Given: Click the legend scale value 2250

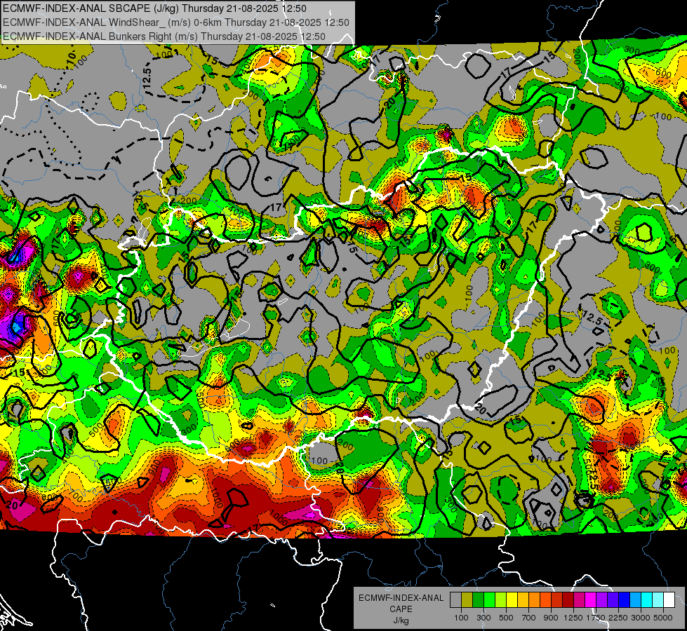Looking at the screenshot, I should click(x=618, y=618).
